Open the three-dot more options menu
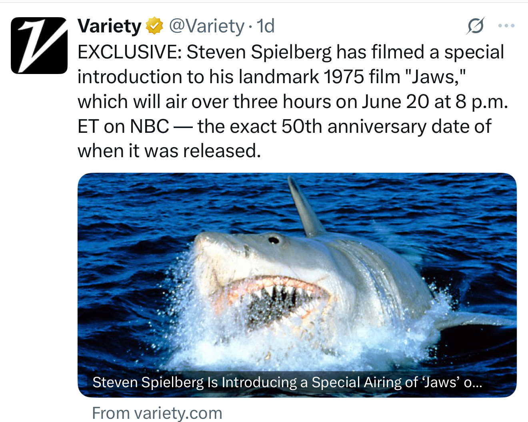The height and width of the screenshot is (422, 528). point(506,26)
